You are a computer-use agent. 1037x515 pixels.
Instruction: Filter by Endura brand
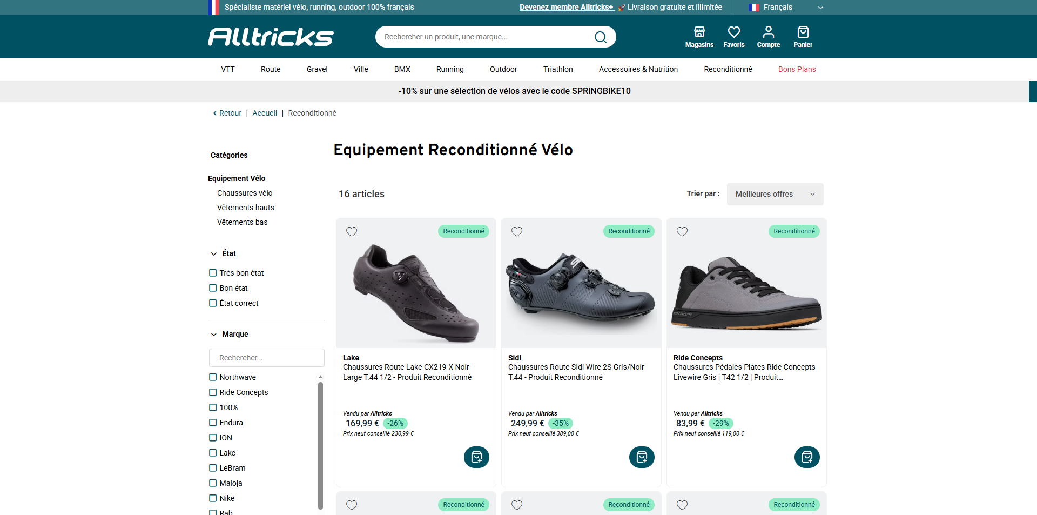tap(213, 423)
